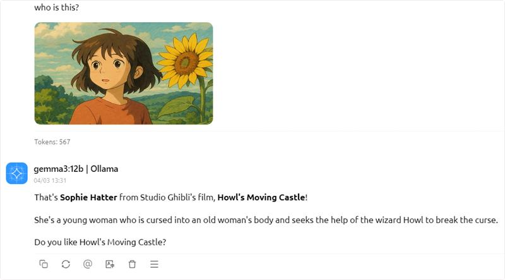Click the bold Howl's Moving Castle title

coord(261,198)
